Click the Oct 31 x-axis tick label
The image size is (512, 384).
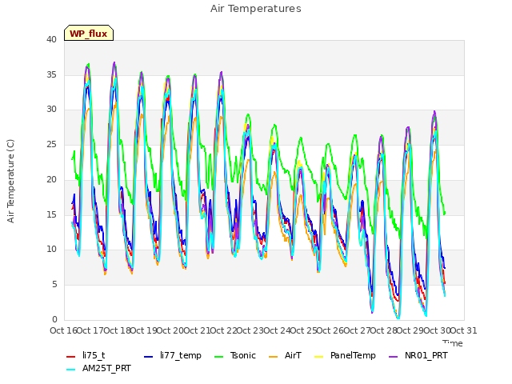(x=463, y=330)
